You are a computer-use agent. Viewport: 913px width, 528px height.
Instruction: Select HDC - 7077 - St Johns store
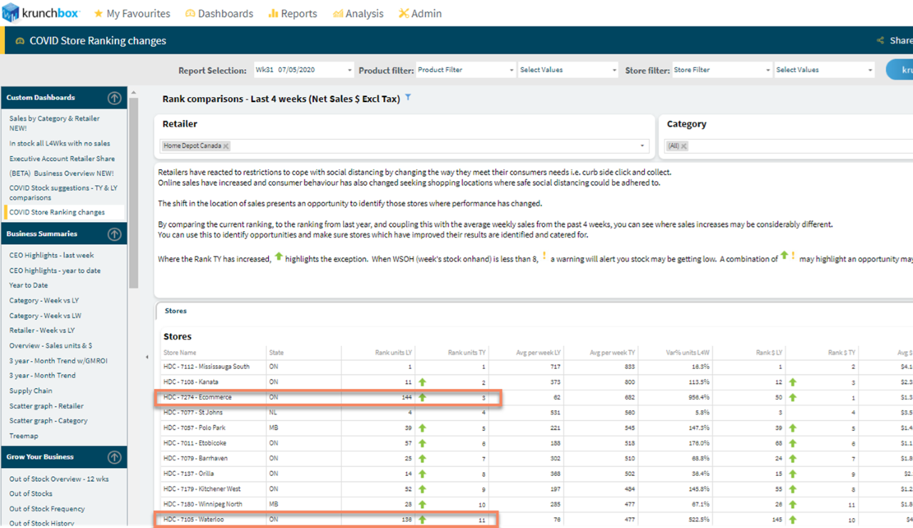194,412
